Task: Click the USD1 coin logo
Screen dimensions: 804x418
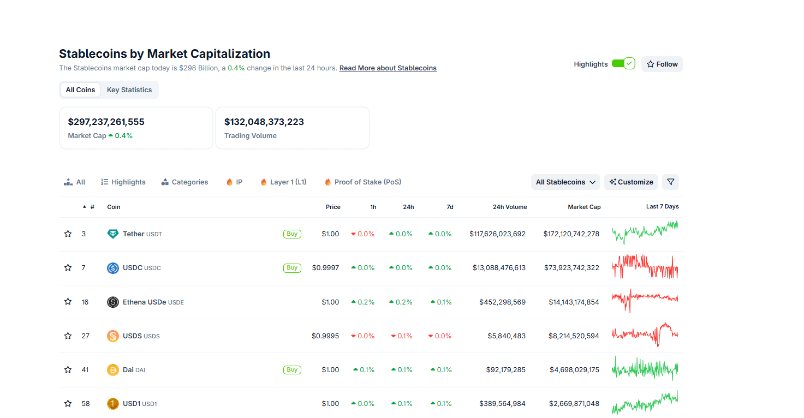Action: [113, 404]
